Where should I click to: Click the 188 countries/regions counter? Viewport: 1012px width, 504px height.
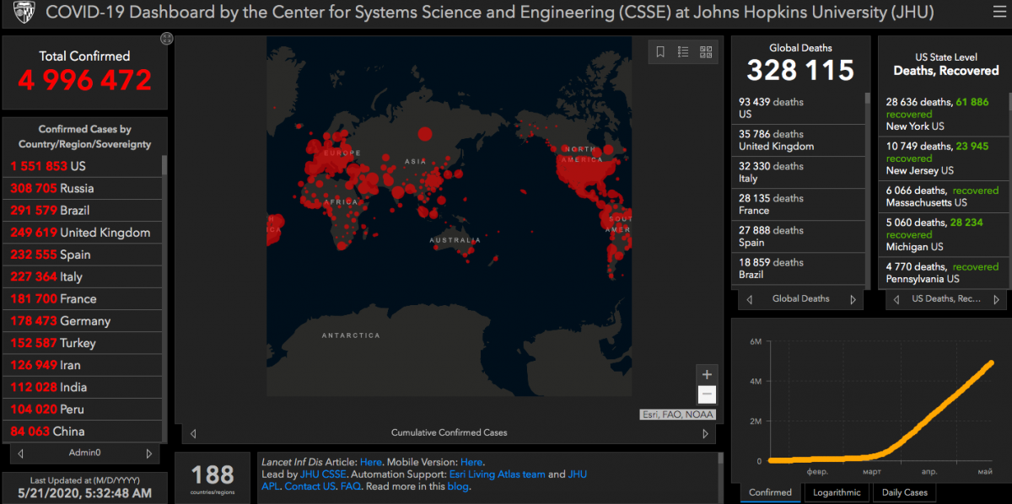pos(213,478)
